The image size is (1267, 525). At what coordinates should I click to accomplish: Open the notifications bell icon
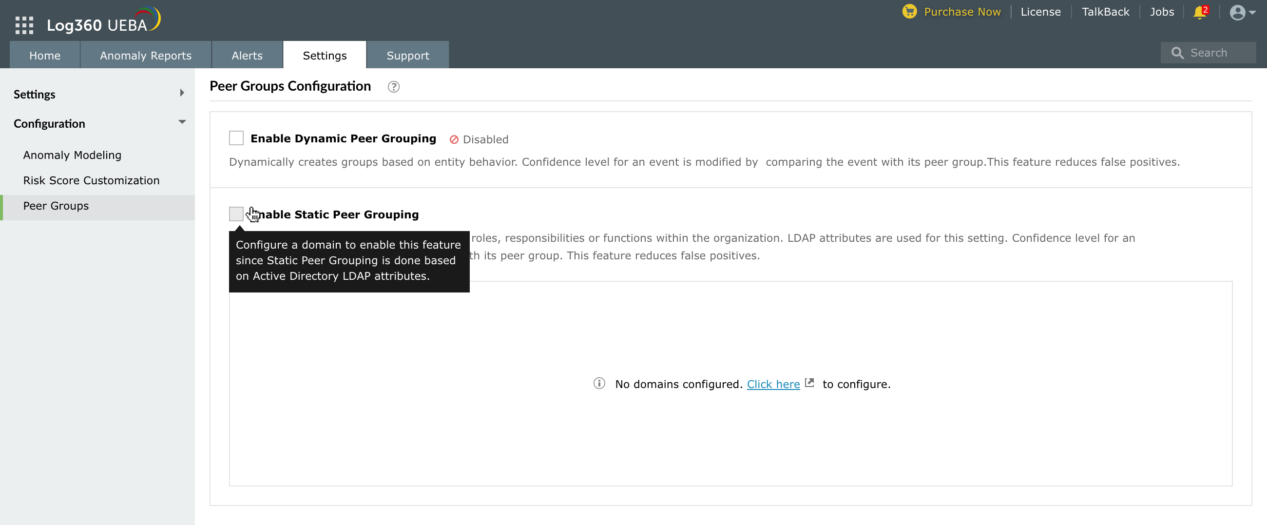[1199, 12]
